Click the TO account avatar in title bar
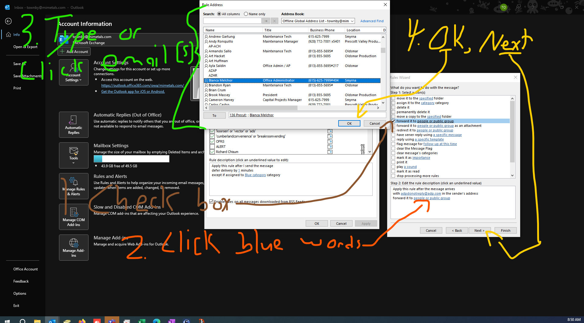 click(504, 7)
